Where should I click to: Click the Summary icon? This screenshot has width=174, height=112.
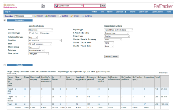(83, 16)
